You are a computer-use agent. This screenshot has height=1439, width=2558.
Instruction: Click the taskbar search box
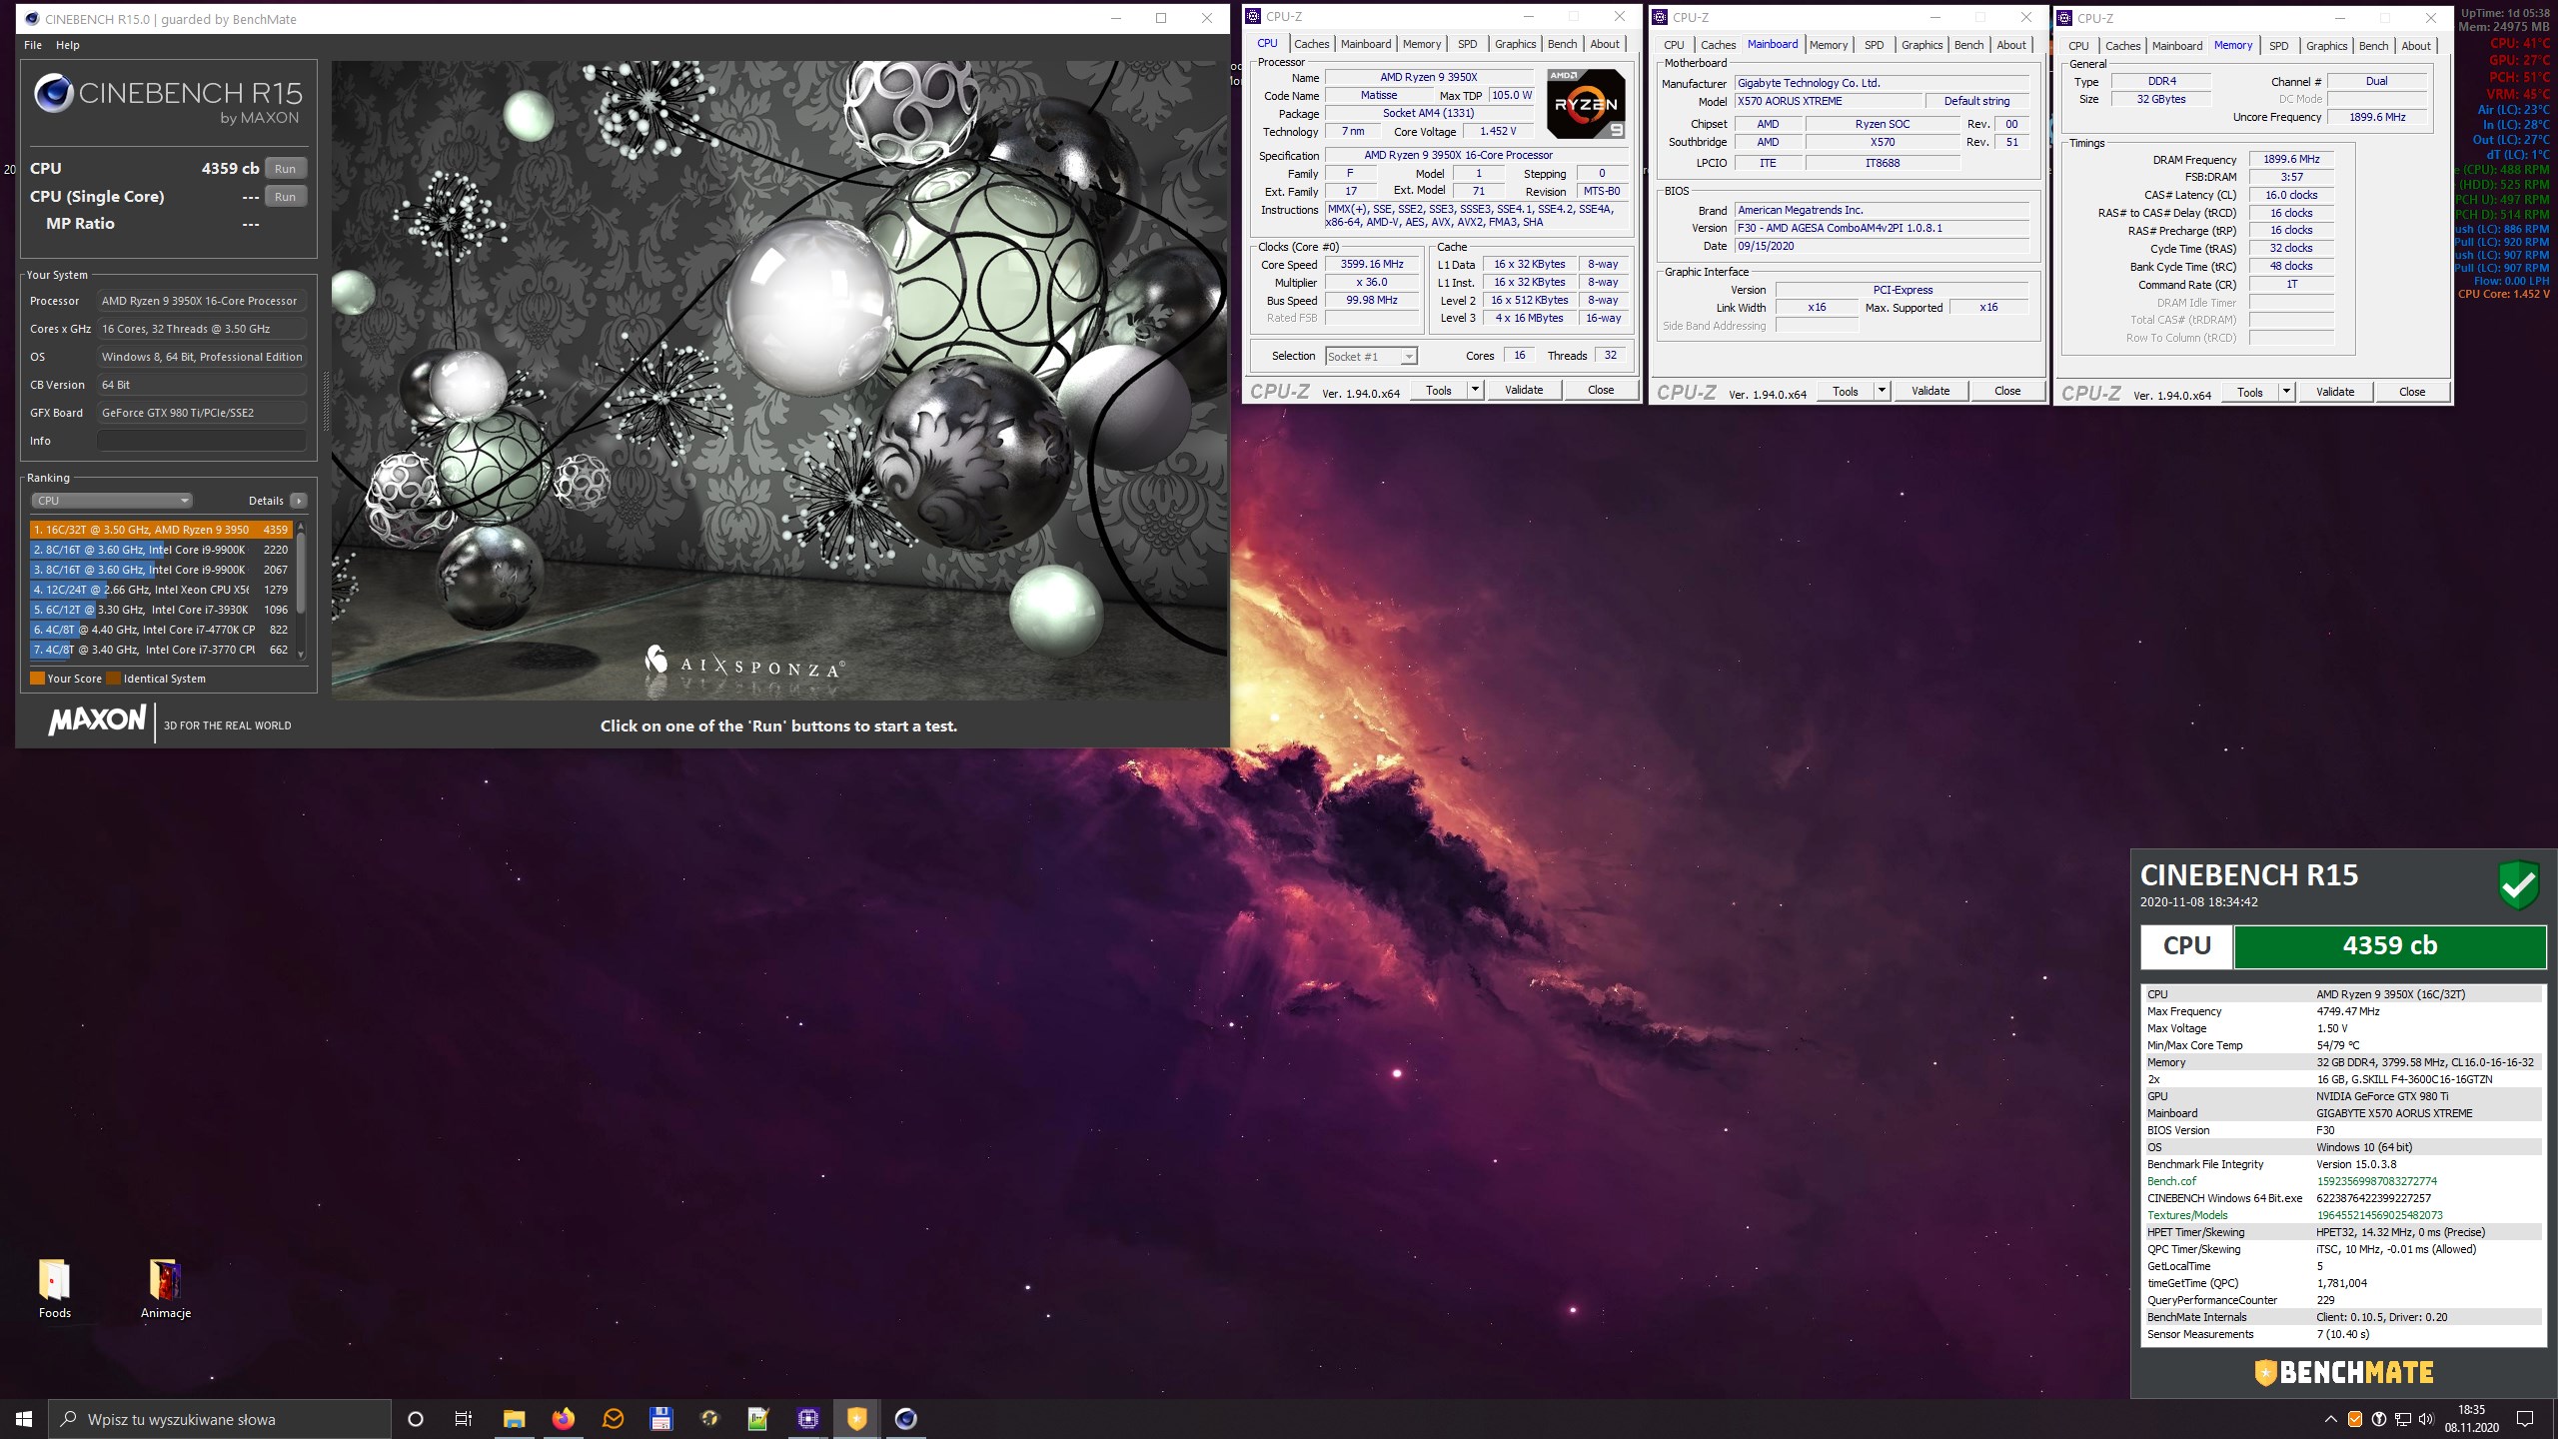pos(220,1419)
